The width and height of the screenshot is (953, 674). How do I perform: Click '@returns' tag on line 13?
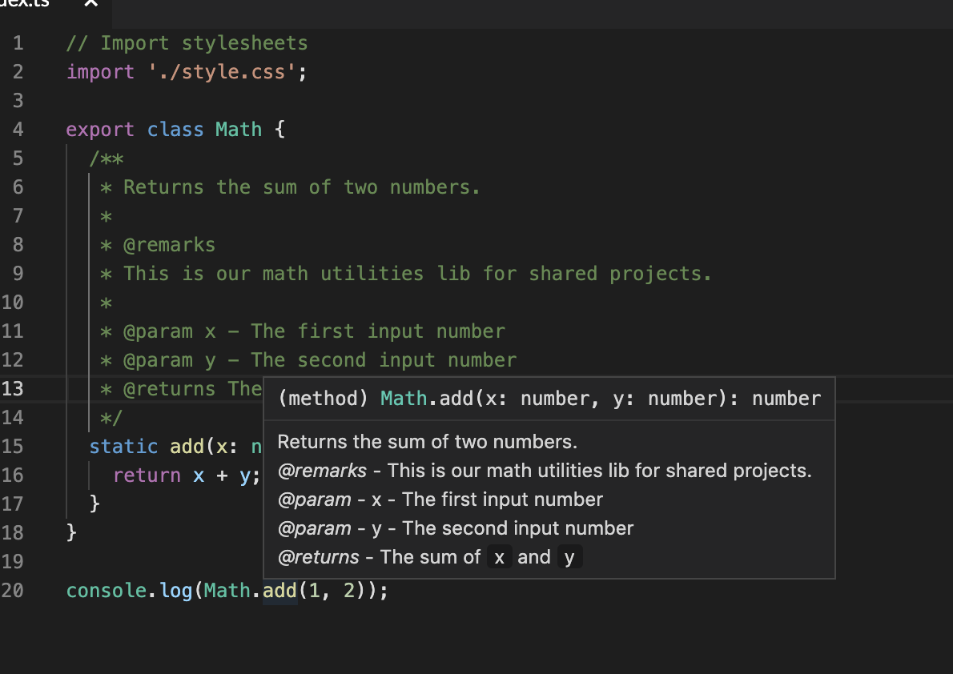pos(169,389)
